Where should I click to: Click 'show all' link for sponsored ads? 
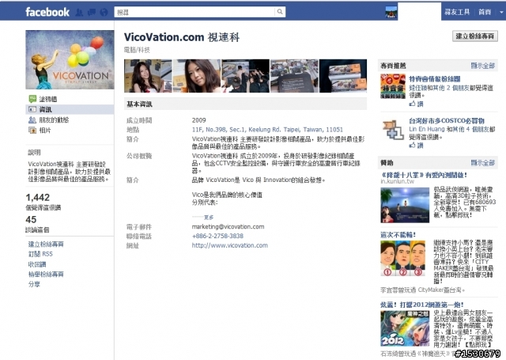[x=482, y=163]
